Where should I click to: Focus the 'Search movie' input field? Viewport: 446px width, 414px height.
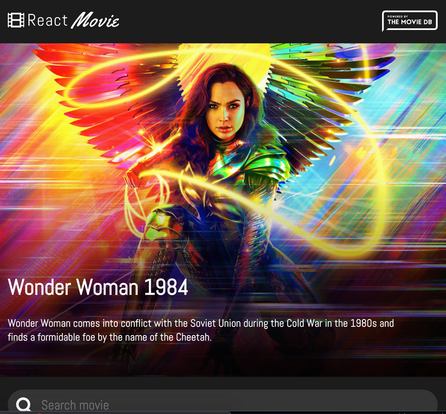click(x=223, y=405)
